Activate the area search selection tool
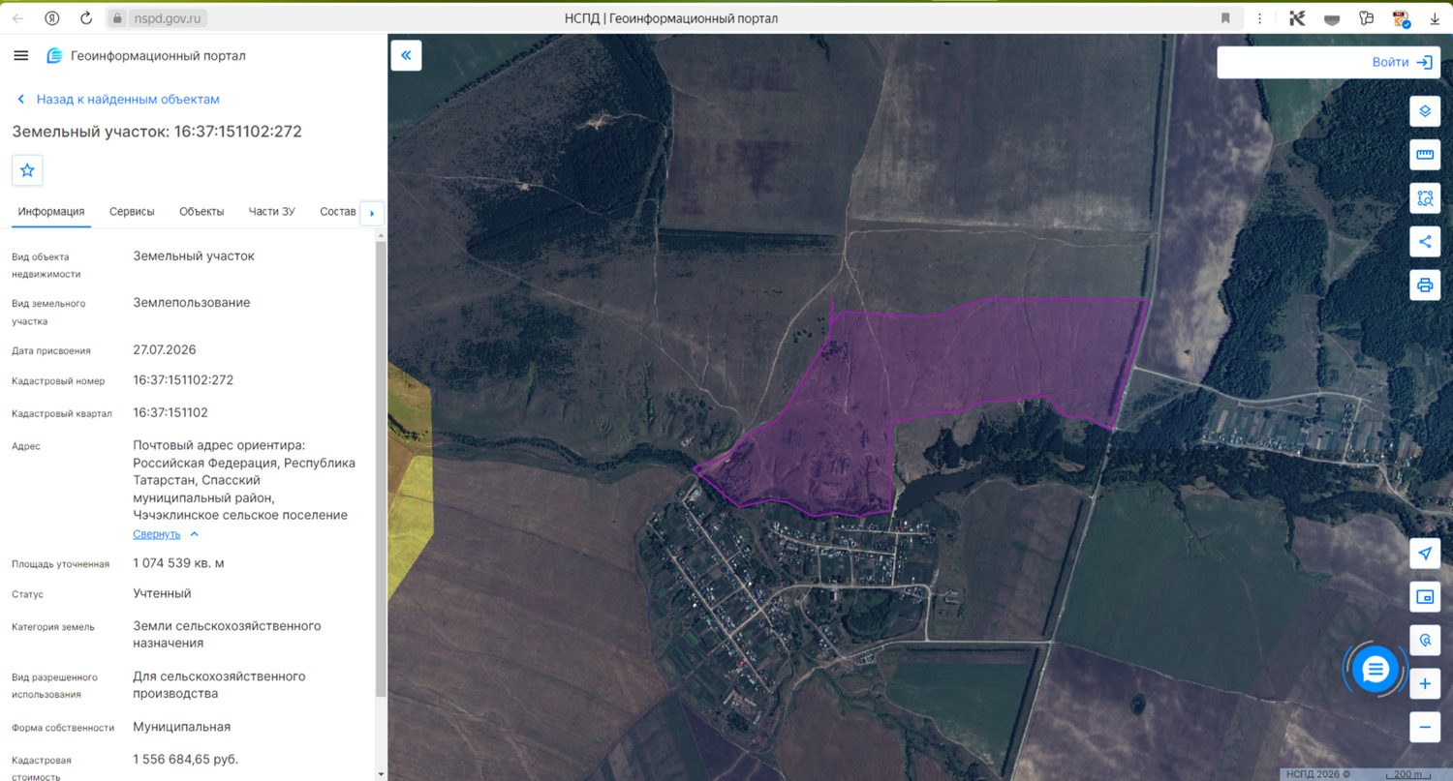This screenshot has height=781, width=1453. click(x=1425, y=198)
